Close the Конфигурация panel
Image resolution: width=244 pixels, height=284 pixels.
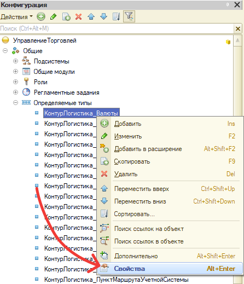click(x=237, y=4)
